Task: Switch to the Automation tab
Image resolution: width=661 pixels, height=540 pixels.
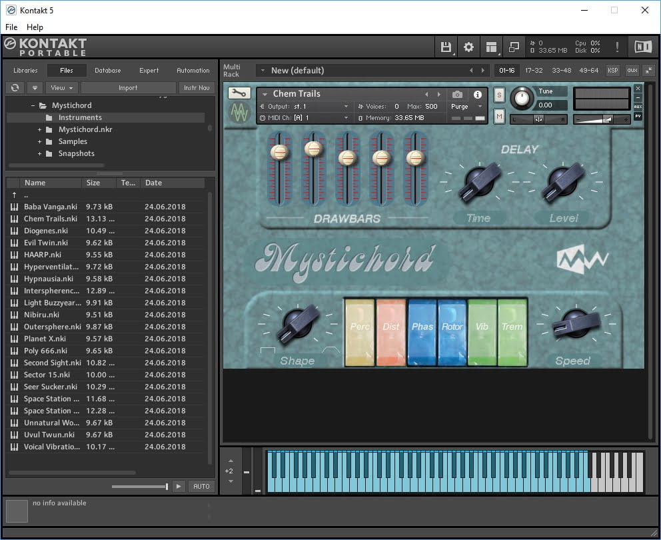Action: coord(193,71)
